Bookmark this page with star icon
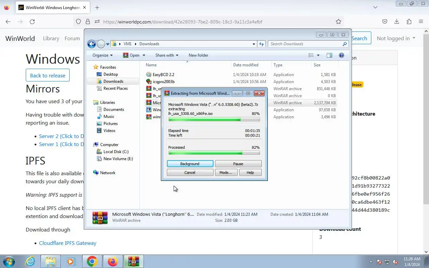 (339, 21)
